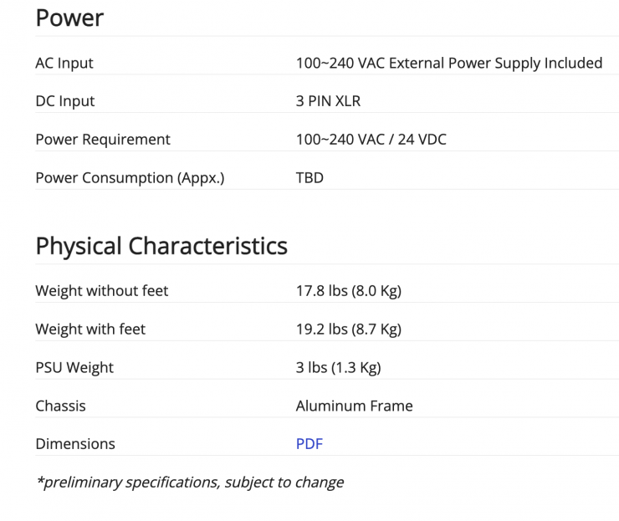Select the 100~240 VAC / 24 VDC value

coord(371,140)
